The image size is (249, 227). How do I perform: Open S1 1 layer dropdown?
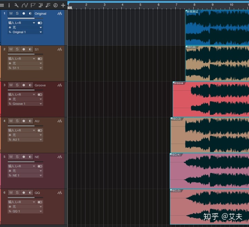pyautogui.click(x=25, y=68)
